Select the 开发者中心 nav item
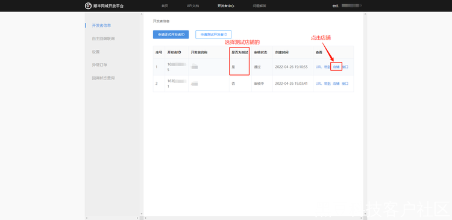 226,6
